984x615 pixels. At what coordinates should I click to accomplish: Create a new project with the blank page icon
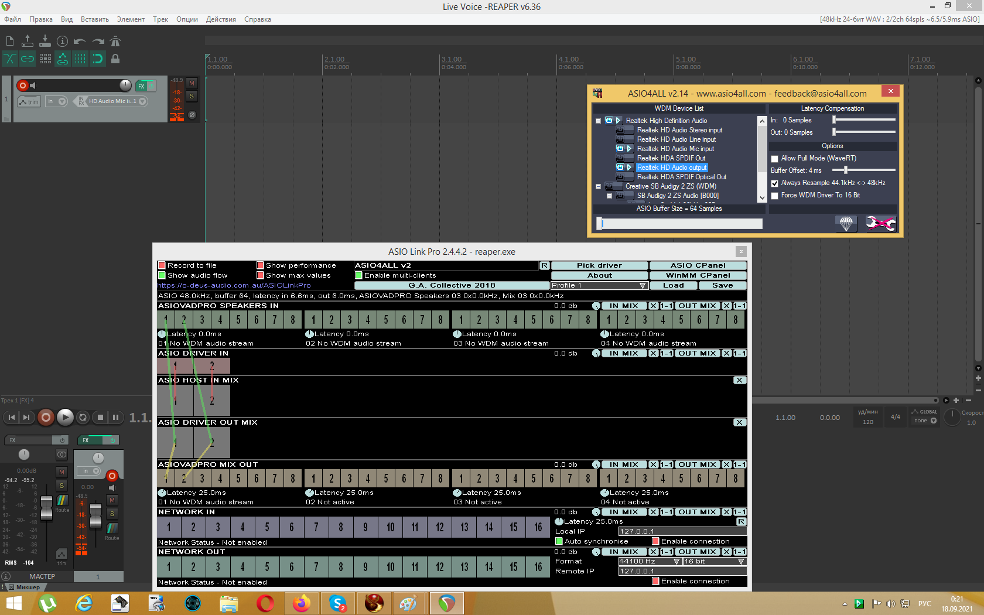(x=10, y=41)
